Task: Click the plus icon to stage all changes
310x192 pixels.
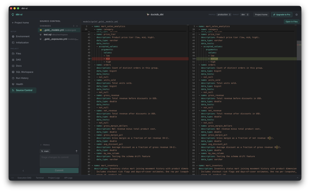Action: (77, 26)
